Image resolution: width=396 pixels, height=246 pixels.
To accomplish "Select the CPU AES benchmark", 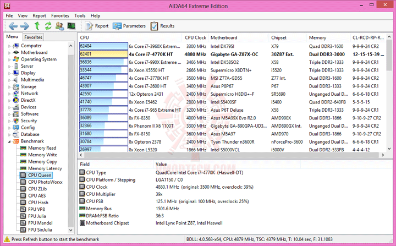I will point(37,196).
